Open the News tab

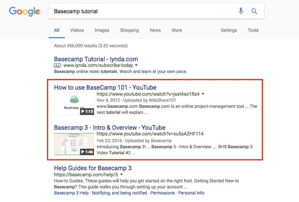155,30
